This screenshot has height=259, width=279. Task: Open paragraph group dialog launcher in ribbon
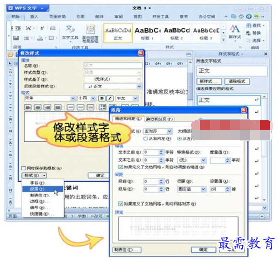[56, 47]
